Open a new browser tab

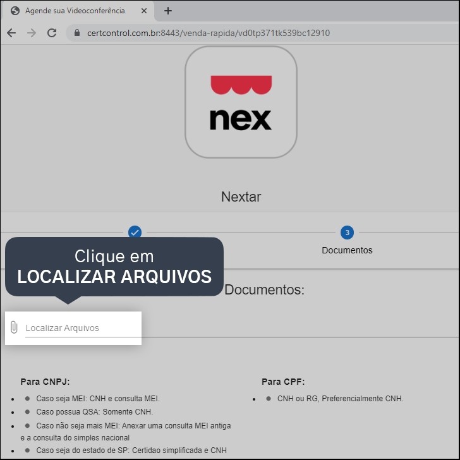point(168,11)
